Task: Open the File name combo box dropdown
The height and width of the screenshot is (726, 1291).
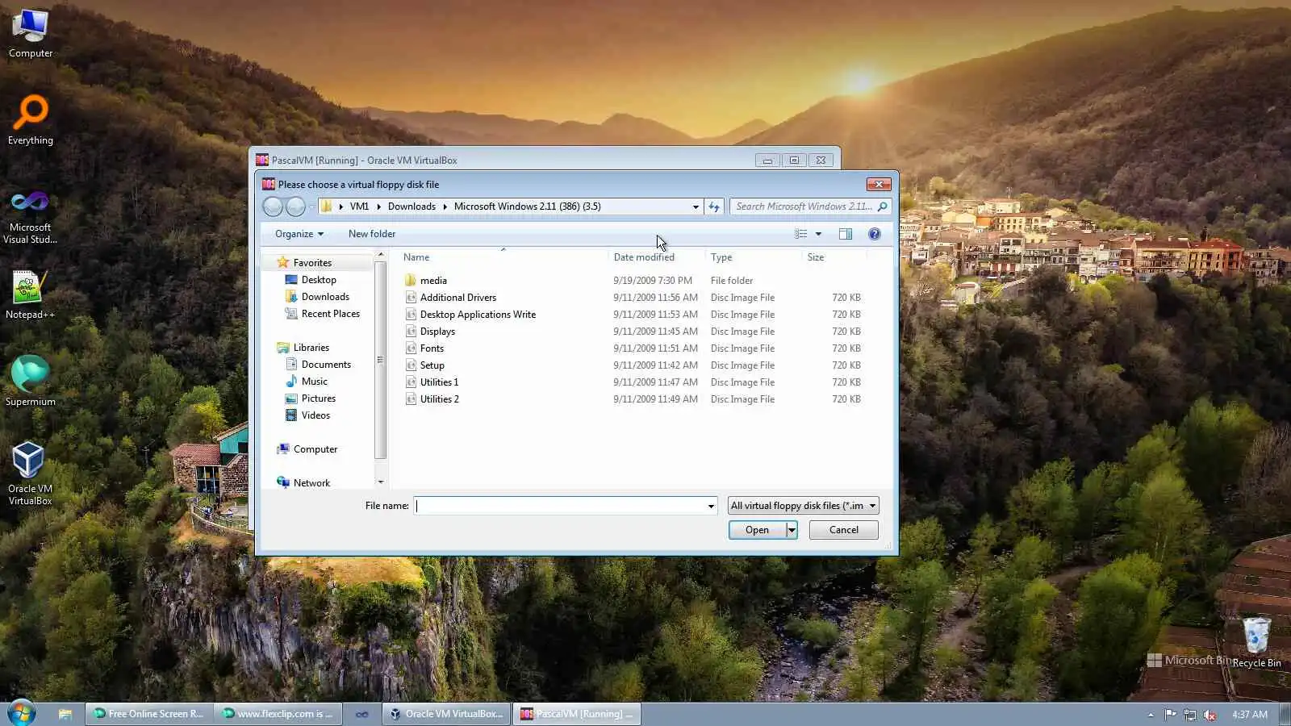Action: pyautogui.click(x=711, y=506)
